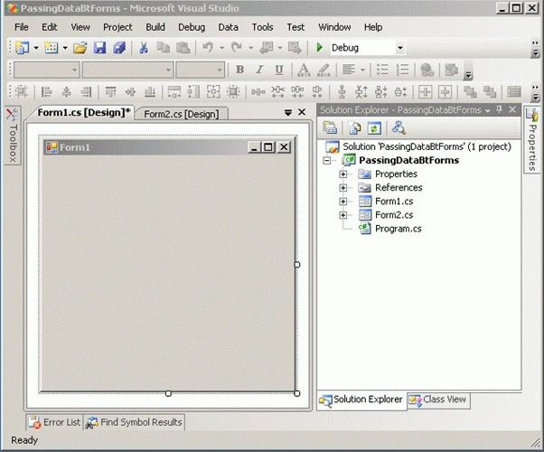Open the Project menu
This screenshot has height=452, width=544.
[x=117, y=27]
